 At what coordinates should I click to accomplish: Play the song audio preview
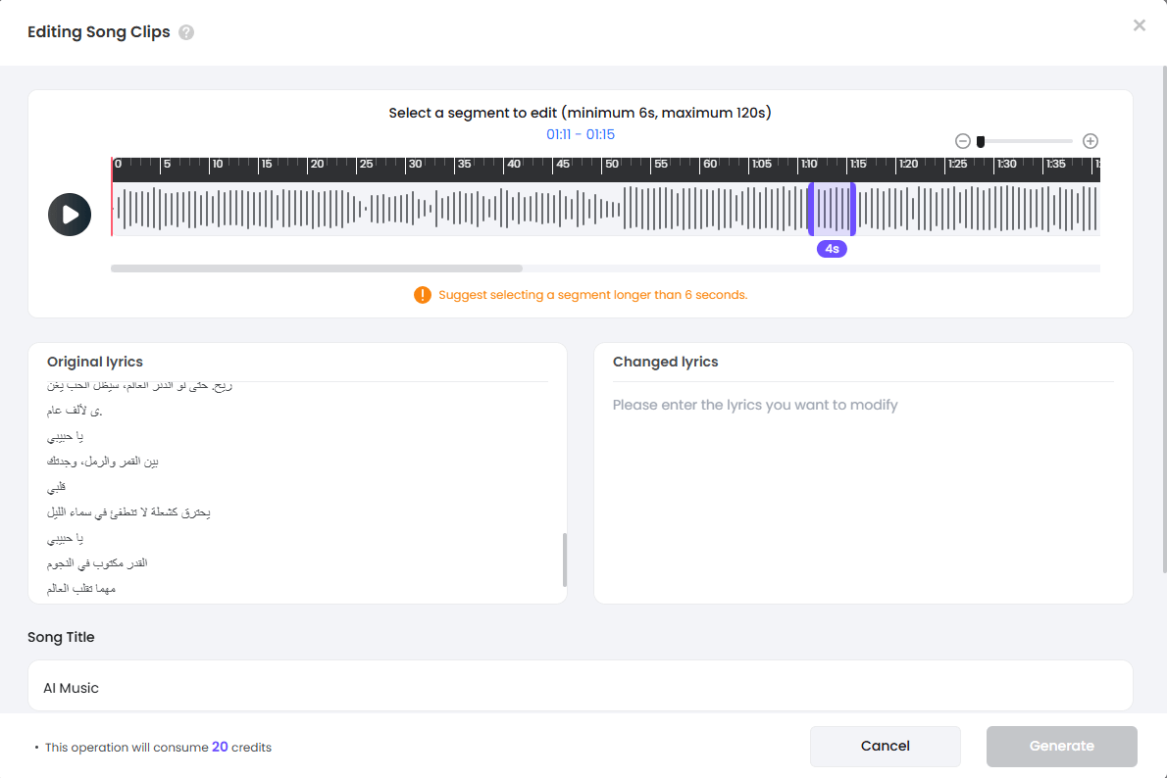click(x=69, y=214)
